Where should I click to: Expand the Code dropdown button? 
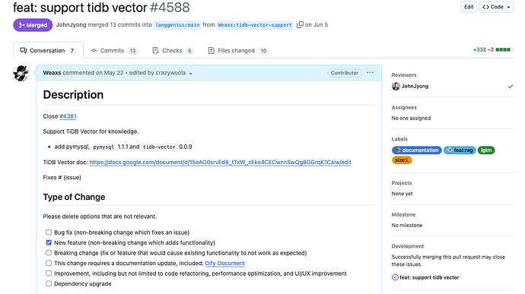[496, 7]
